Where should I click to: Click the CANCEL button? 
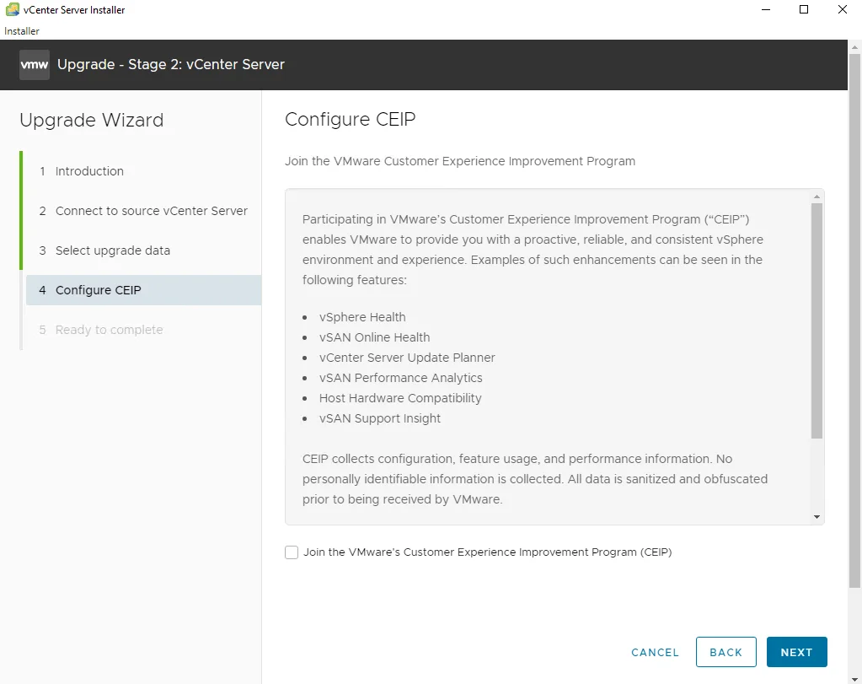click(x=655, y=652)
